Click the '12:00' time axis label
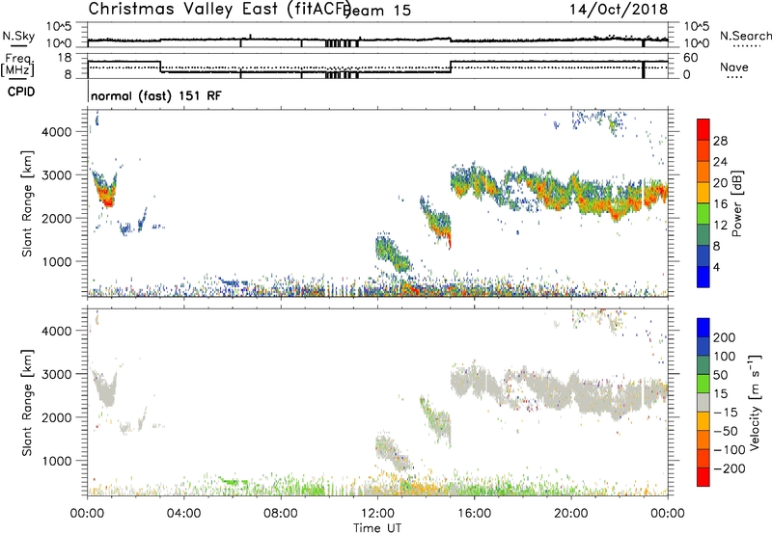 coord(377,514)
